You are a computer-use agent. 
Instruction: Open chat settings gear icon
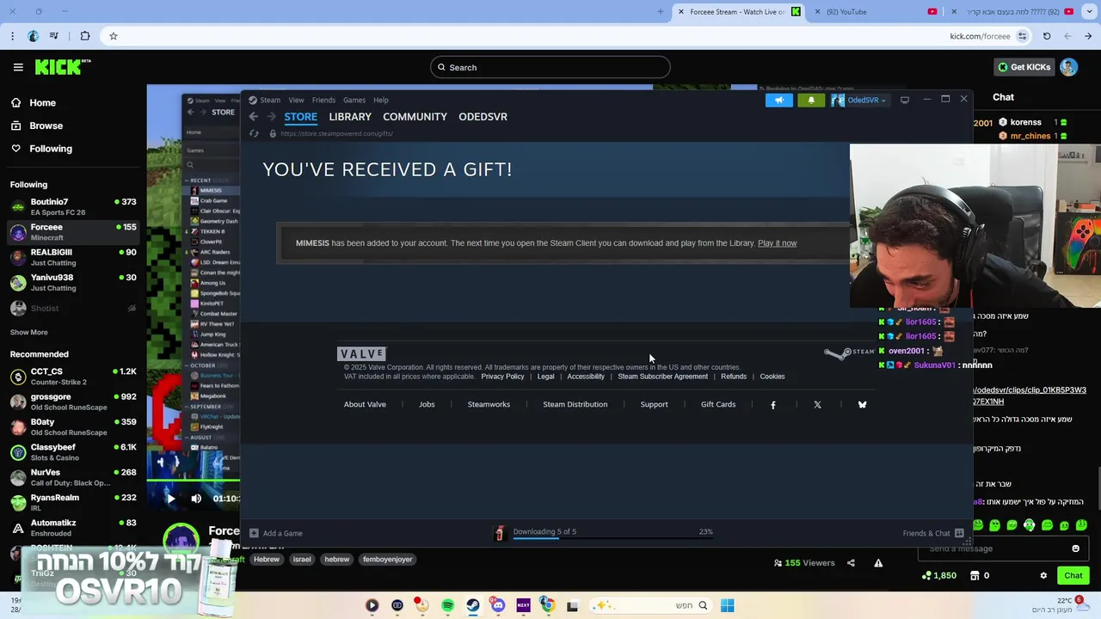1043,575
